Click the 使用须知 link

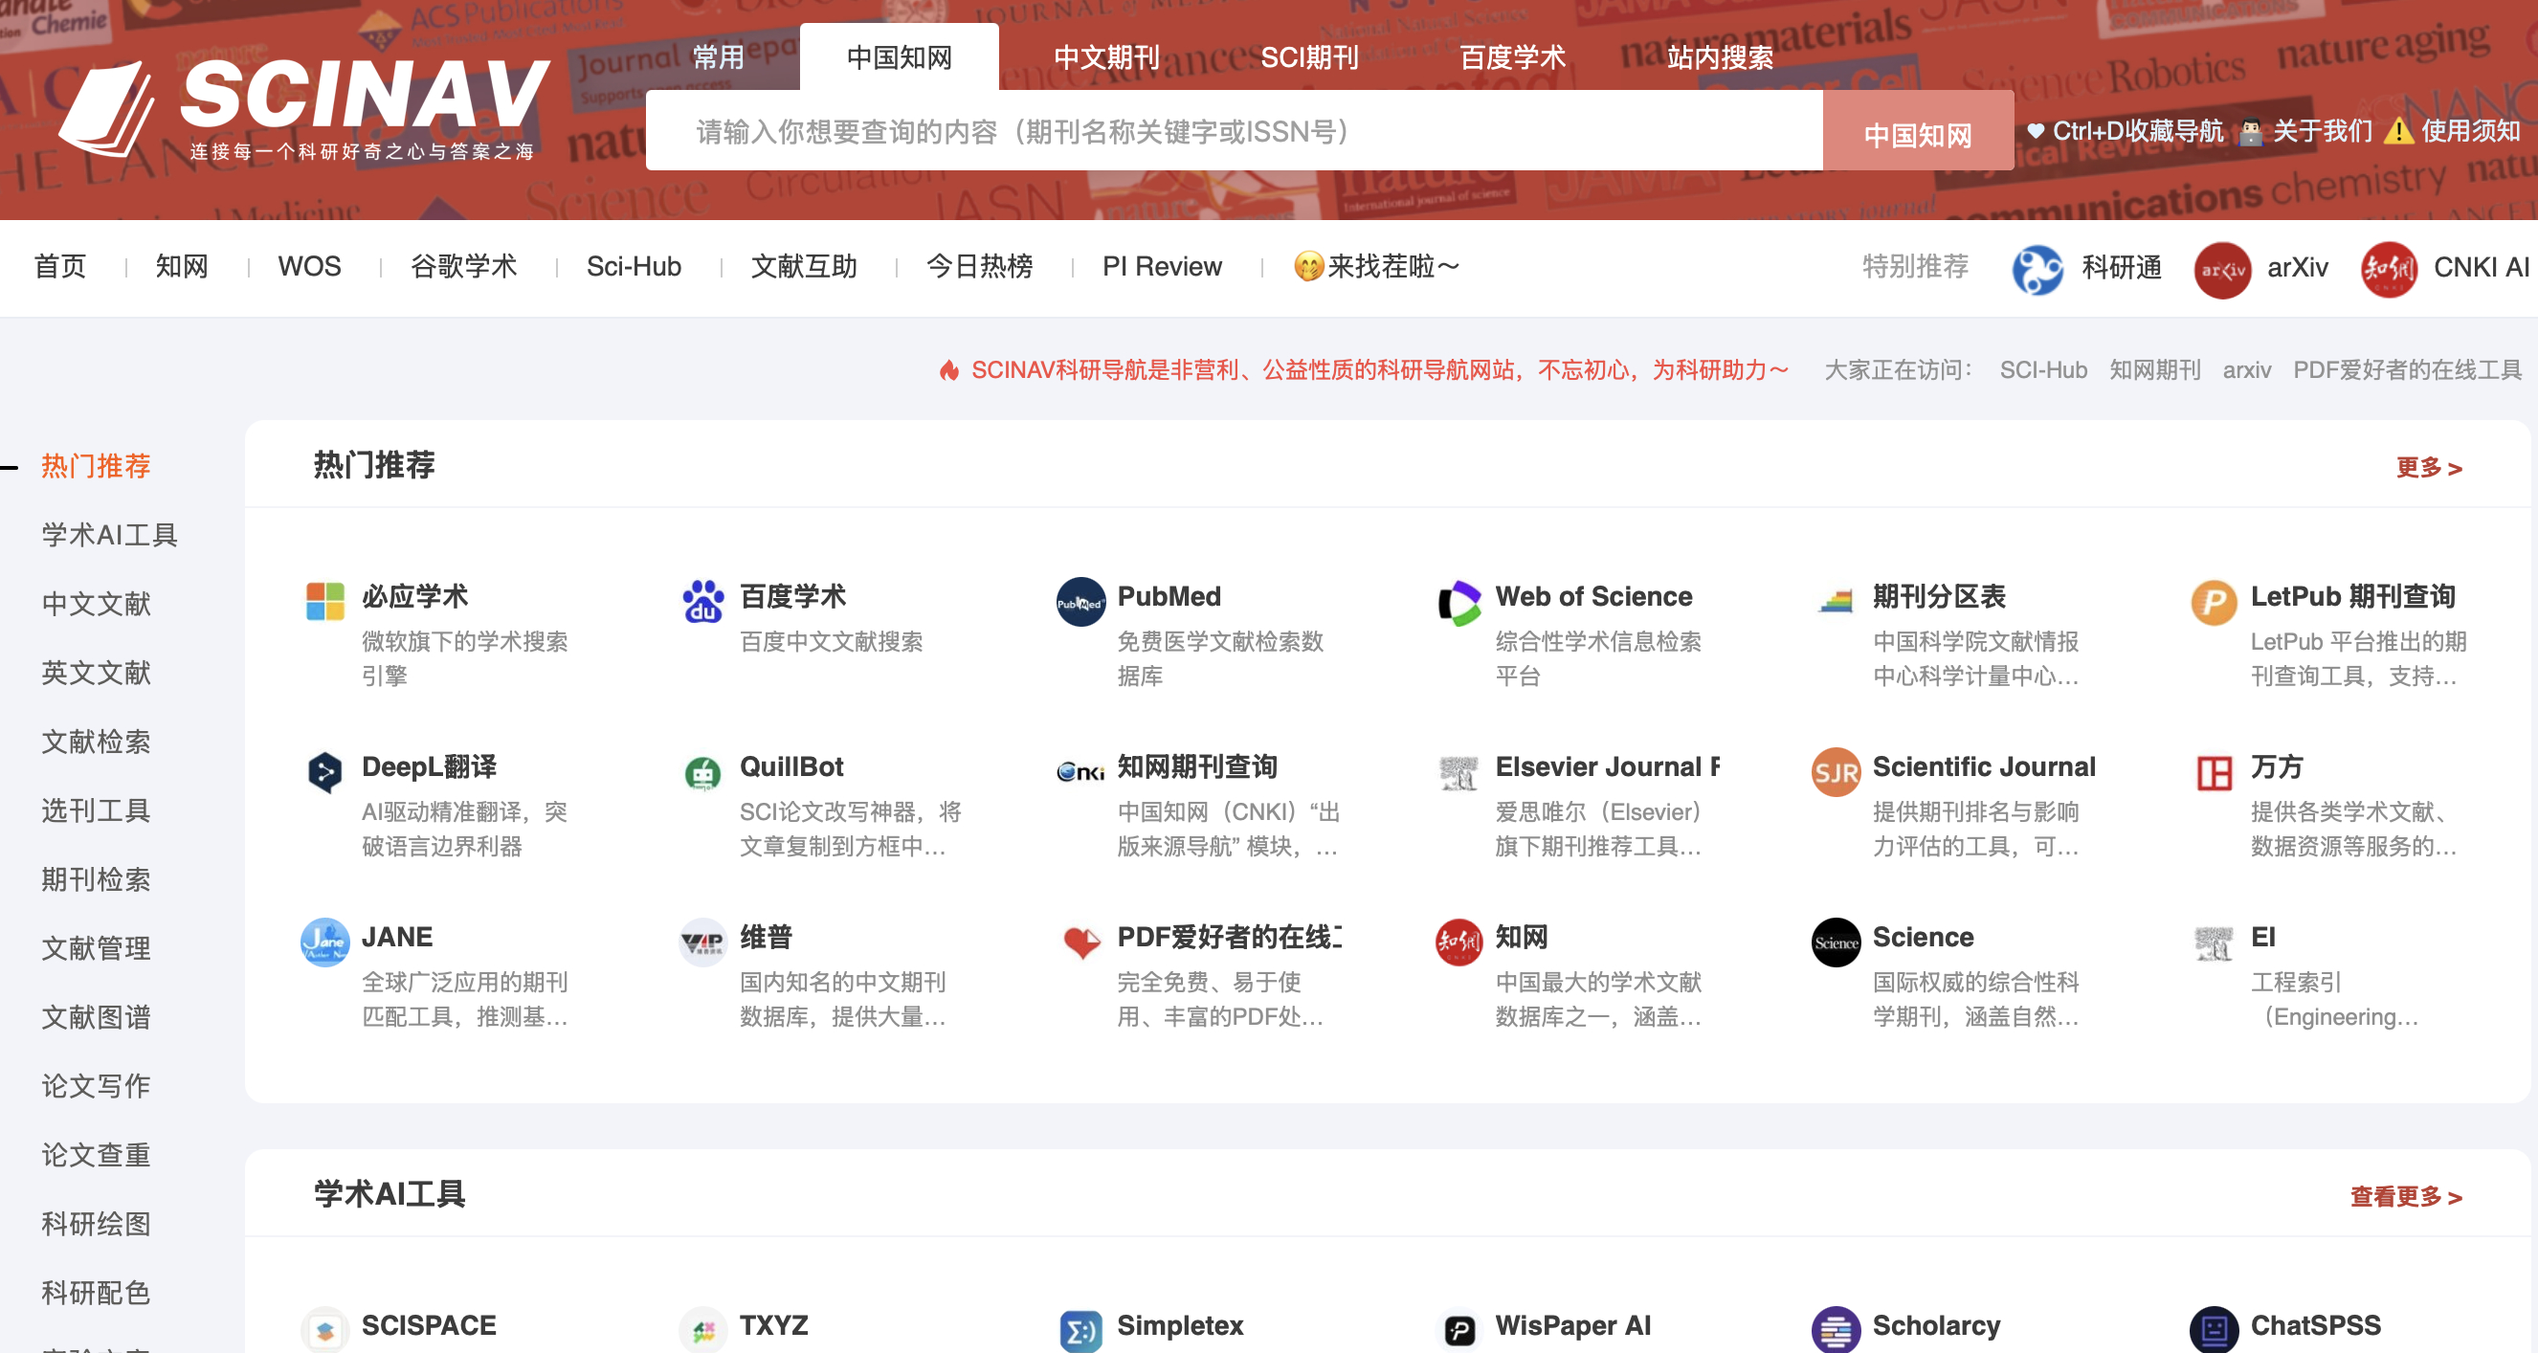(2469, 131)
